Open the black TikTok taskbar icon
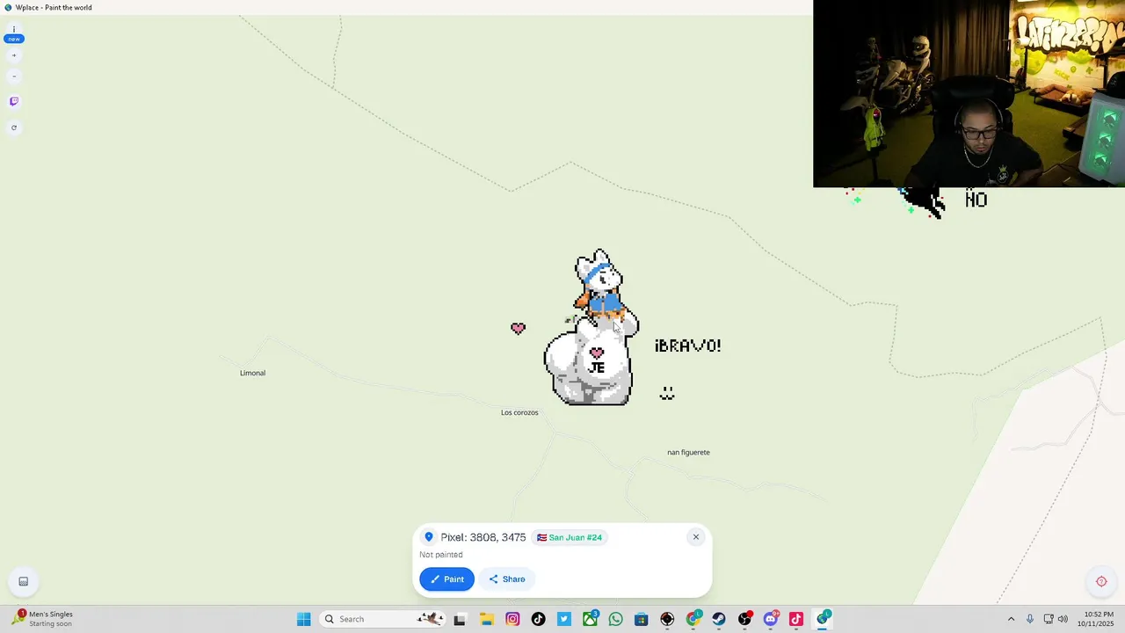This screenshot has height=633, width=1125. [x=538, y=619]
